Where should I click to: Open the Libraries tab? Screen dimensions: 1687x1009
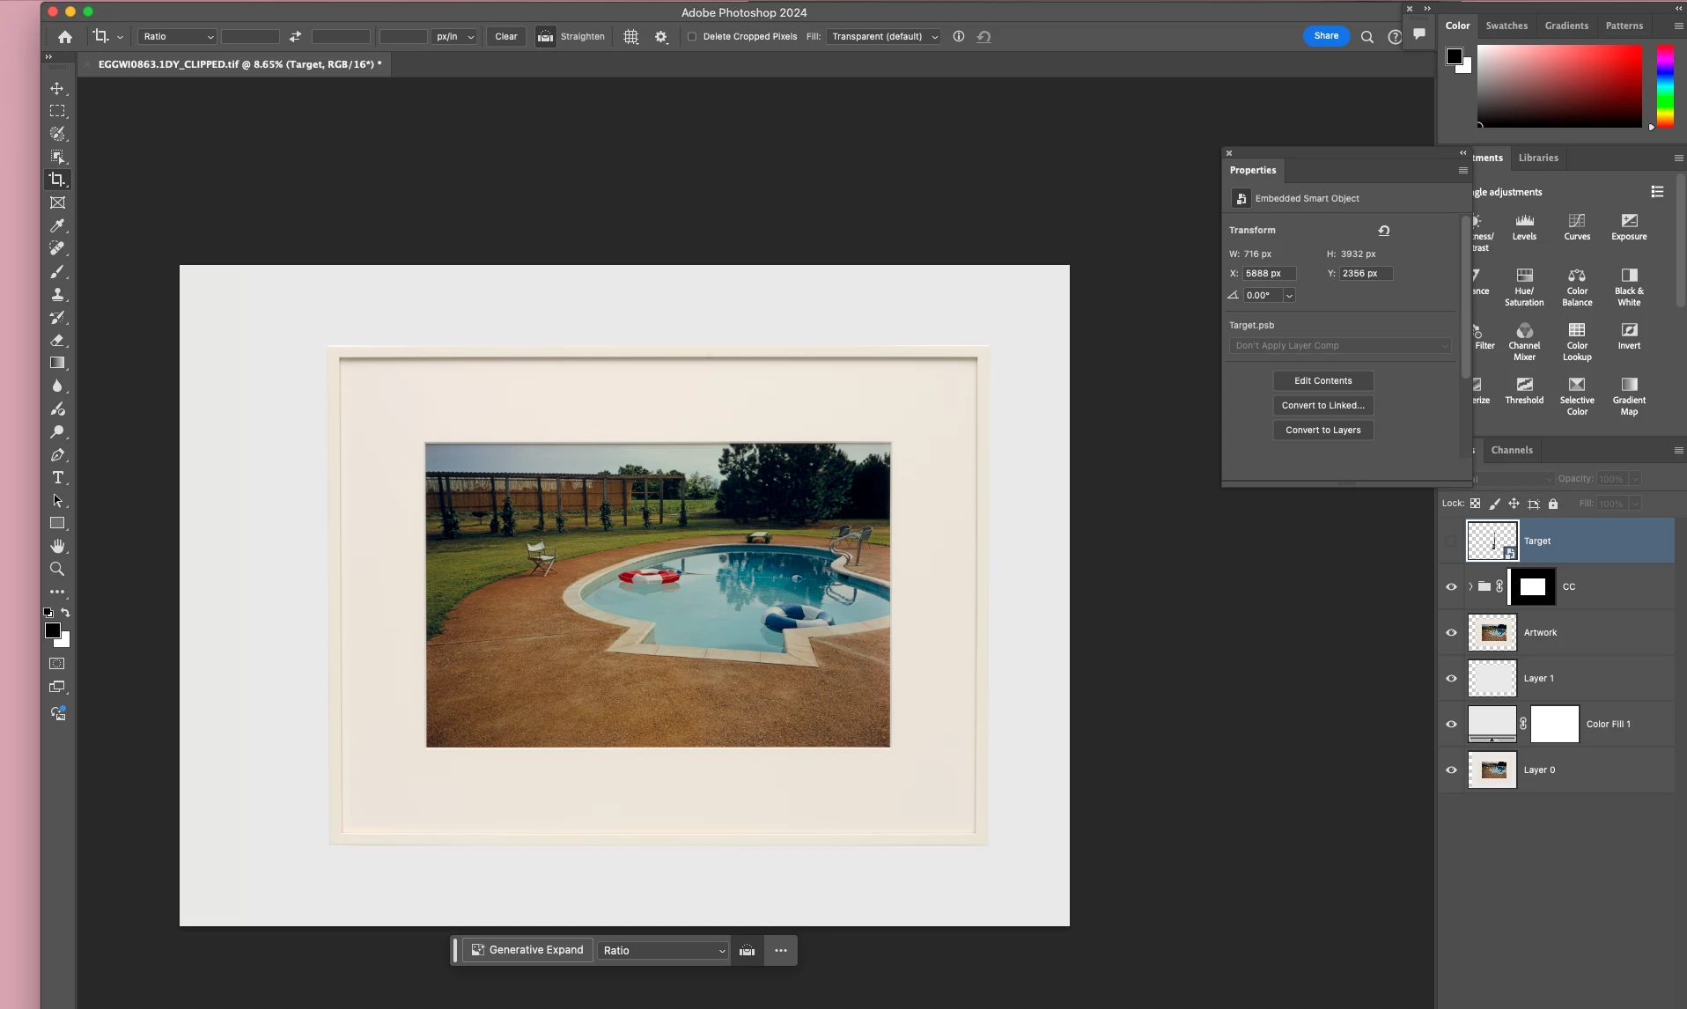[x=1538, y=158]
